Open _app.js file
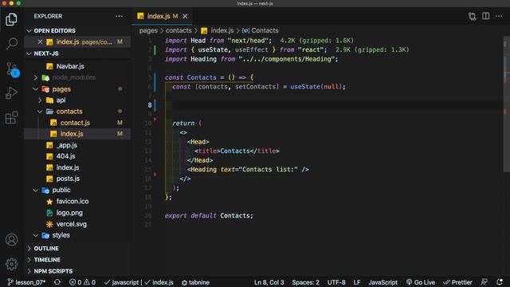Screen dimensions: 510x287 [66, 145]
